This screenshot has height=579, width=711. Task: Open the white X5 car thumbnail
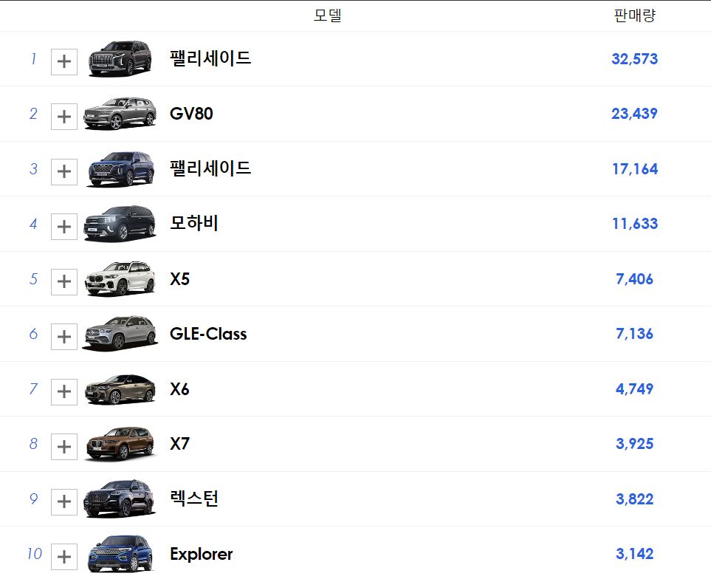120,278
